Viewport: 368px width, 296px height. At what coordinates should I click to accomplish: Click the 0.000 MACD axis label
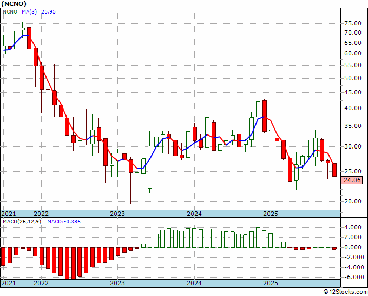pyautogui.click(x=354, y=247)
